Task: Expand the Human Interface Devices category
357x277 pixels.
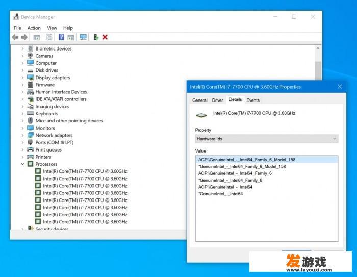Action: [x=22, y=92]
